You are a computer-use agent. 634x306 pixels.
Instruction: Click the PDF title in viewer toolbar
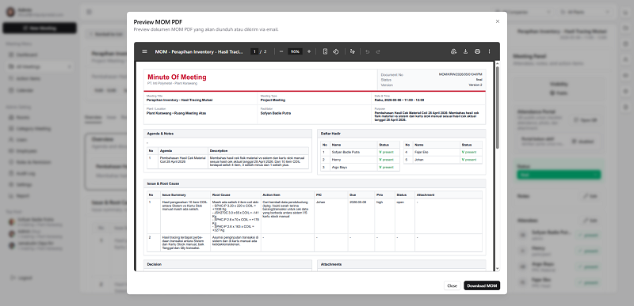(x=199, y=51)
